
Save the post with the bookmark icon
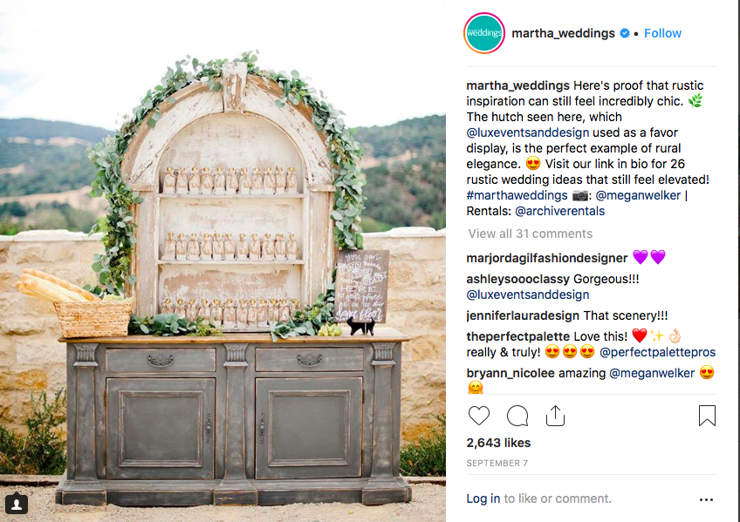tap(707, 416)
